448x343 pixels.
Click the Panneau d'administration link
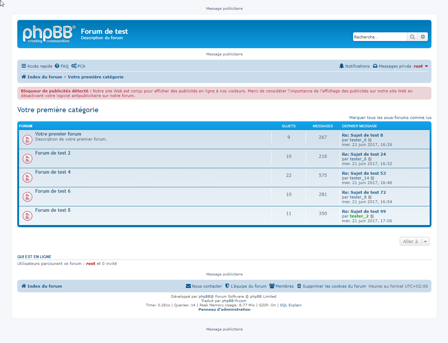[x=224, y=310]
